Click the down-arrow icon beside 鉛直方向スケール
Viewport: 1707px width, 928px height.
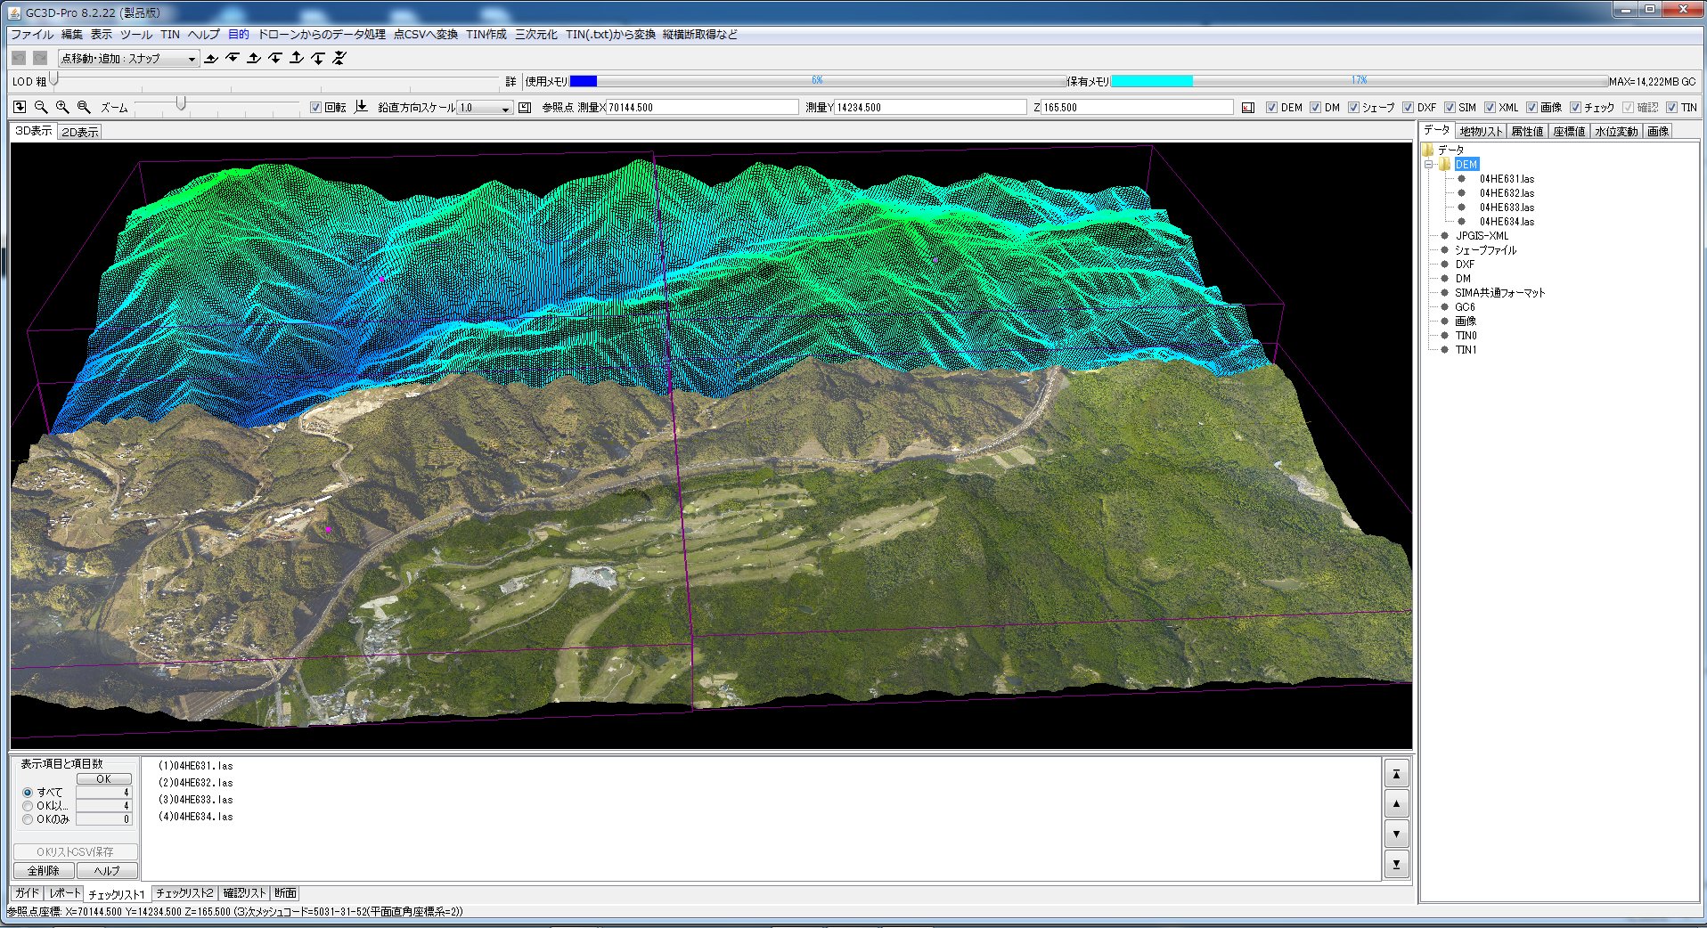pos(361,107)
